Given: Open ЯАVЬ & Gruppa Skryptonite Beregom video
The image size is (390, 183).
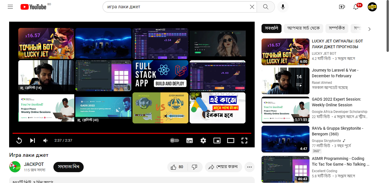Looking at the screenshot, I should pos(337,131).
